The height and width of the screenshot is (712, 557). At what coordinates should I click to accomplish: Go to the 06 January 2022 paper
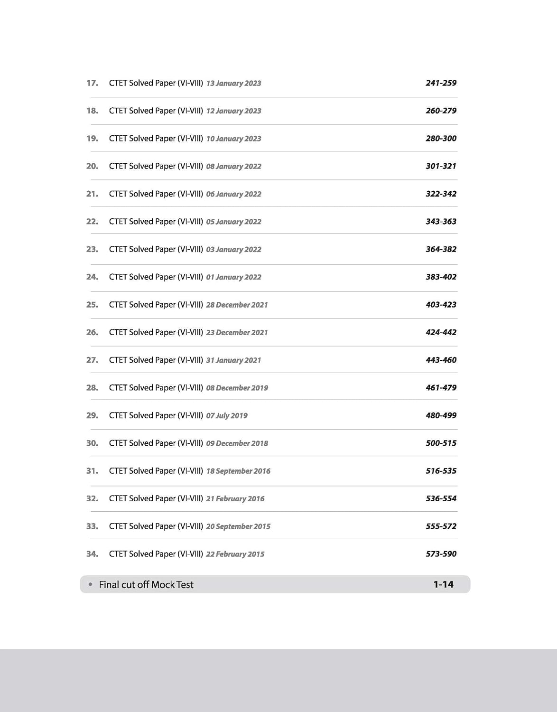185,194
